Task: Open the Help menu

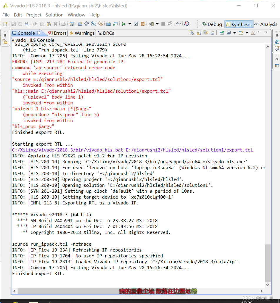Action: click(x=94, y=15)
